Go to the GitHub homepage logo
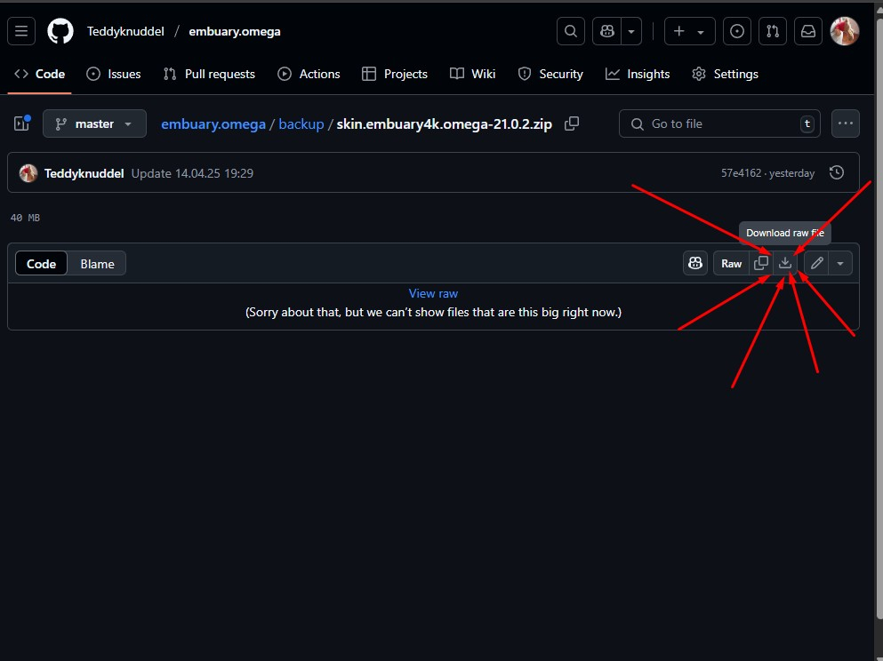This screenshot has height=661, width=883. (60, 31)
